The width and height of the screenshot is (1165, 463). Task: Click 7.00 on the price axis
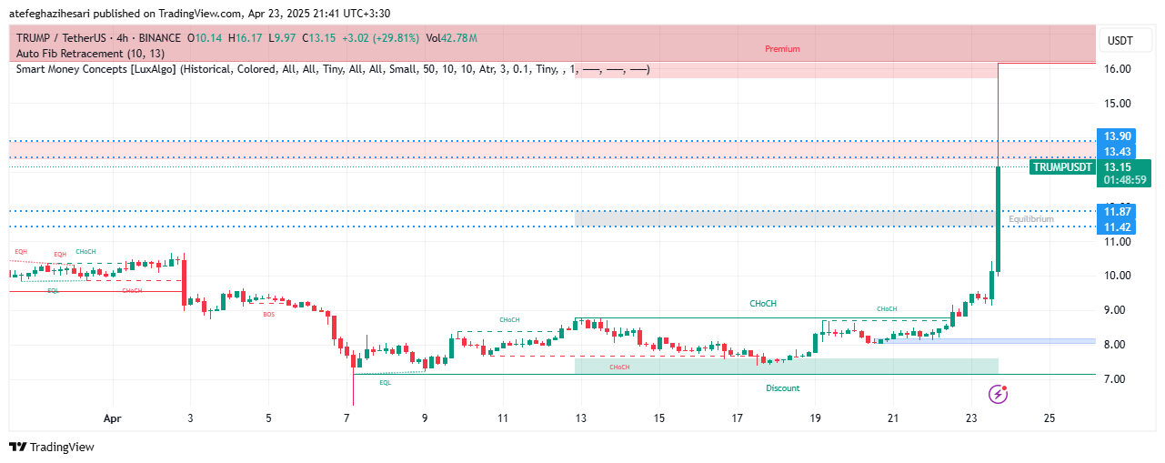tap(1116, 379)
